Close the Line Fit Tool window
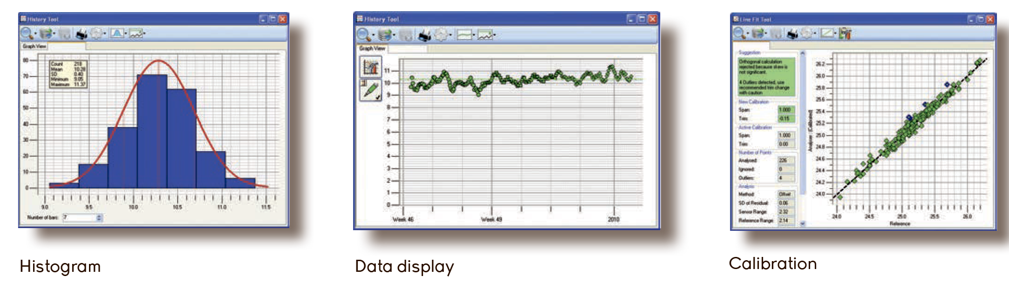 (x=990, y=19)
